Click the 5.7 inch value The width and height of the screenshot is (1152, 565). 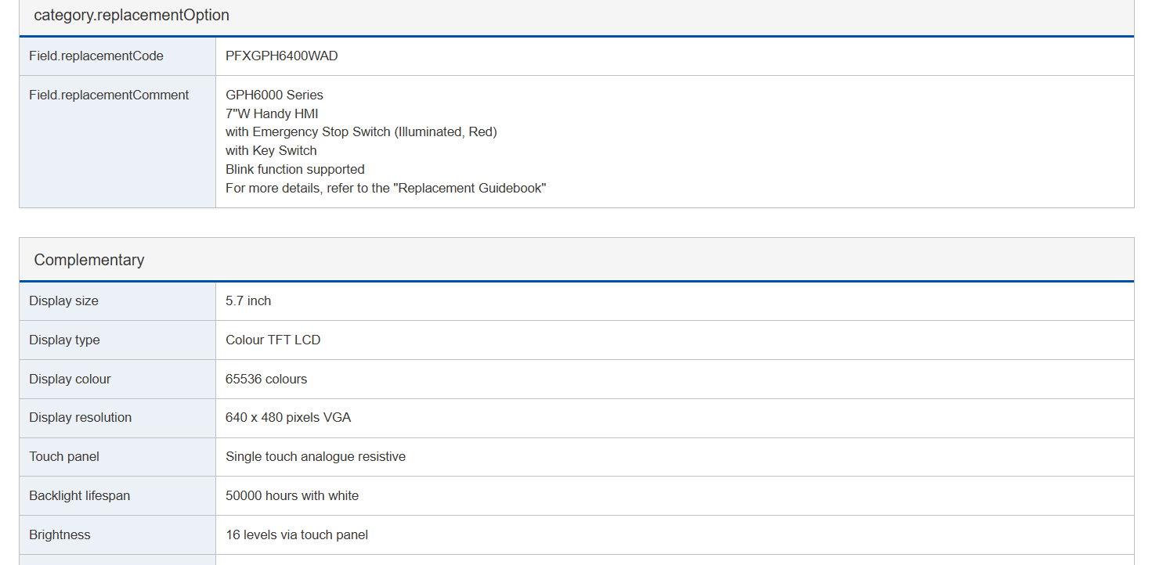point(248,300)
